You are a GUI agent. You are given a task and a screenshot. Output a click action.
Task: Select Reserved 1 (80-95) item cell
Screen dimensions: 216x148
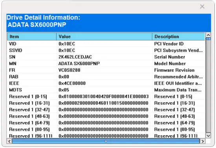(x=29, y=130)
